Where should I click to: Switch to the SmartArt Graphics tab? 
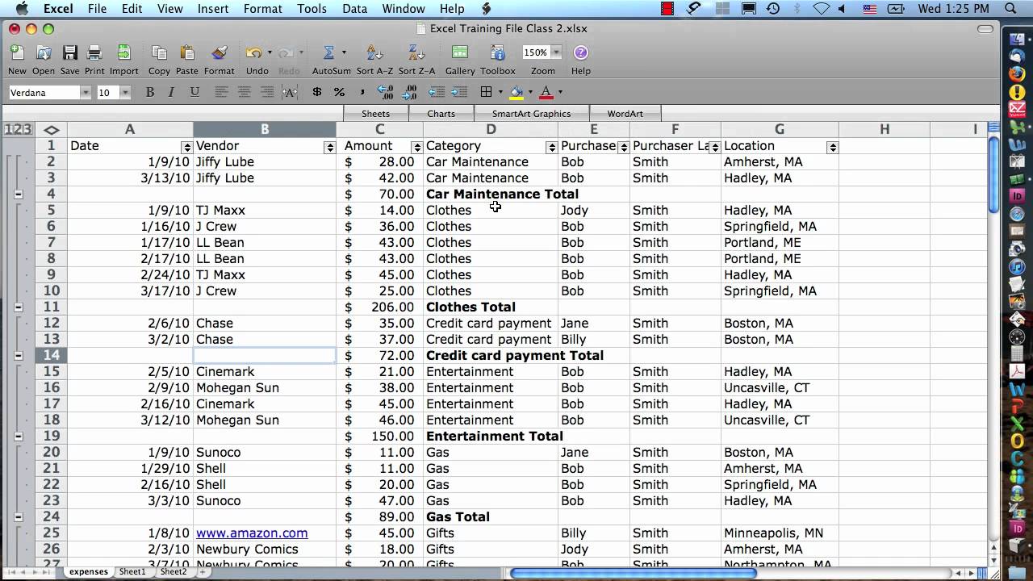531,114
